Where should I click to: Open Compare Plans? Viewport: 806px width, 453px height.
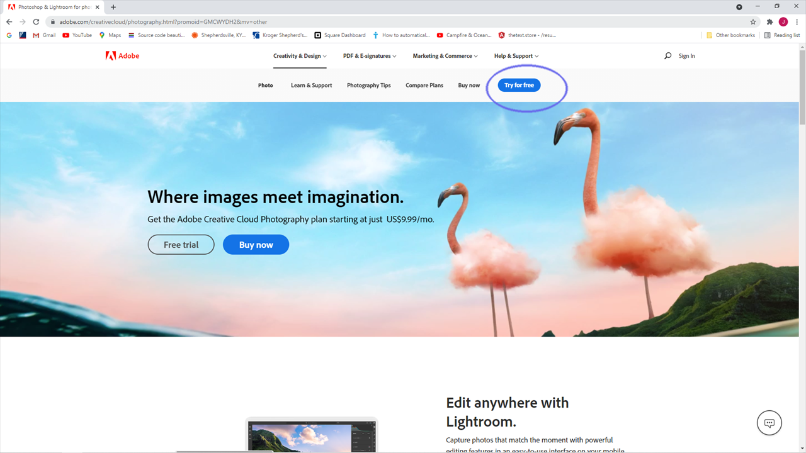[x=424, y=86]
